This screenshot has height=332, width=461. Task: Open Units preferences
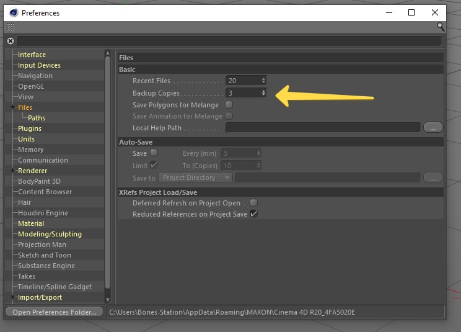tap(26, 139)
